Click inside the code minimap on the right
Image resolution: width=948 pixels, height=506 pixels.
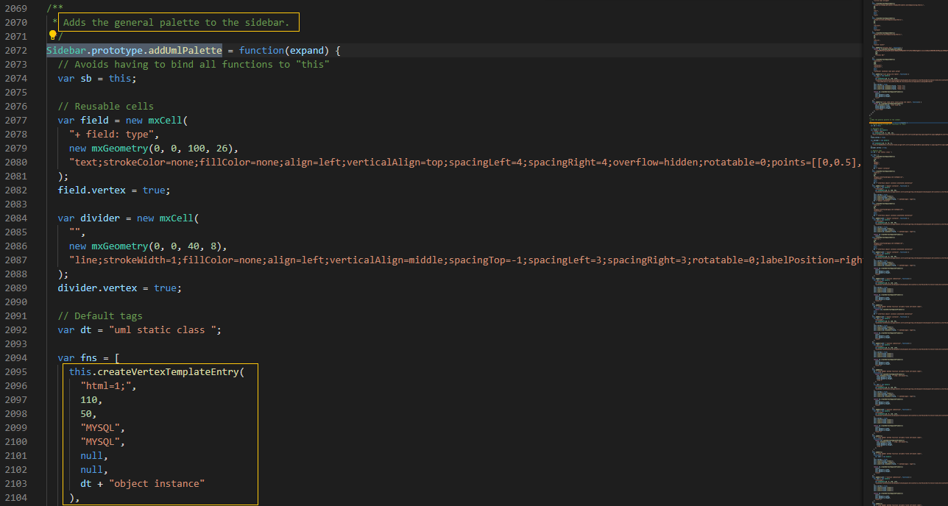pyautogui.click(x=905, y=253)
